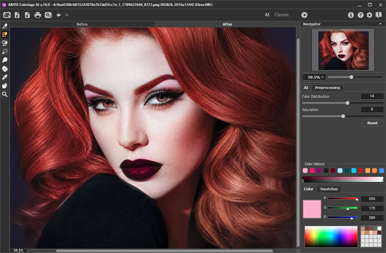Click the Reset button

(372, 123)
